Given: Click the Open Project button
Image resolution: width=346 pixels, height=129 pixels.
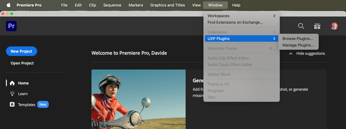Looking at the screenshot, I should [x=22, y=63].
